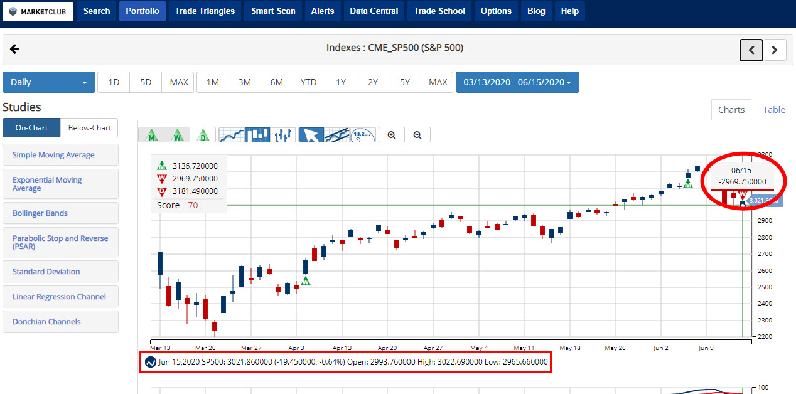Add the Bollinger Bands study
The height and width of the screenshot is (394, 796).
coord(60,213)
